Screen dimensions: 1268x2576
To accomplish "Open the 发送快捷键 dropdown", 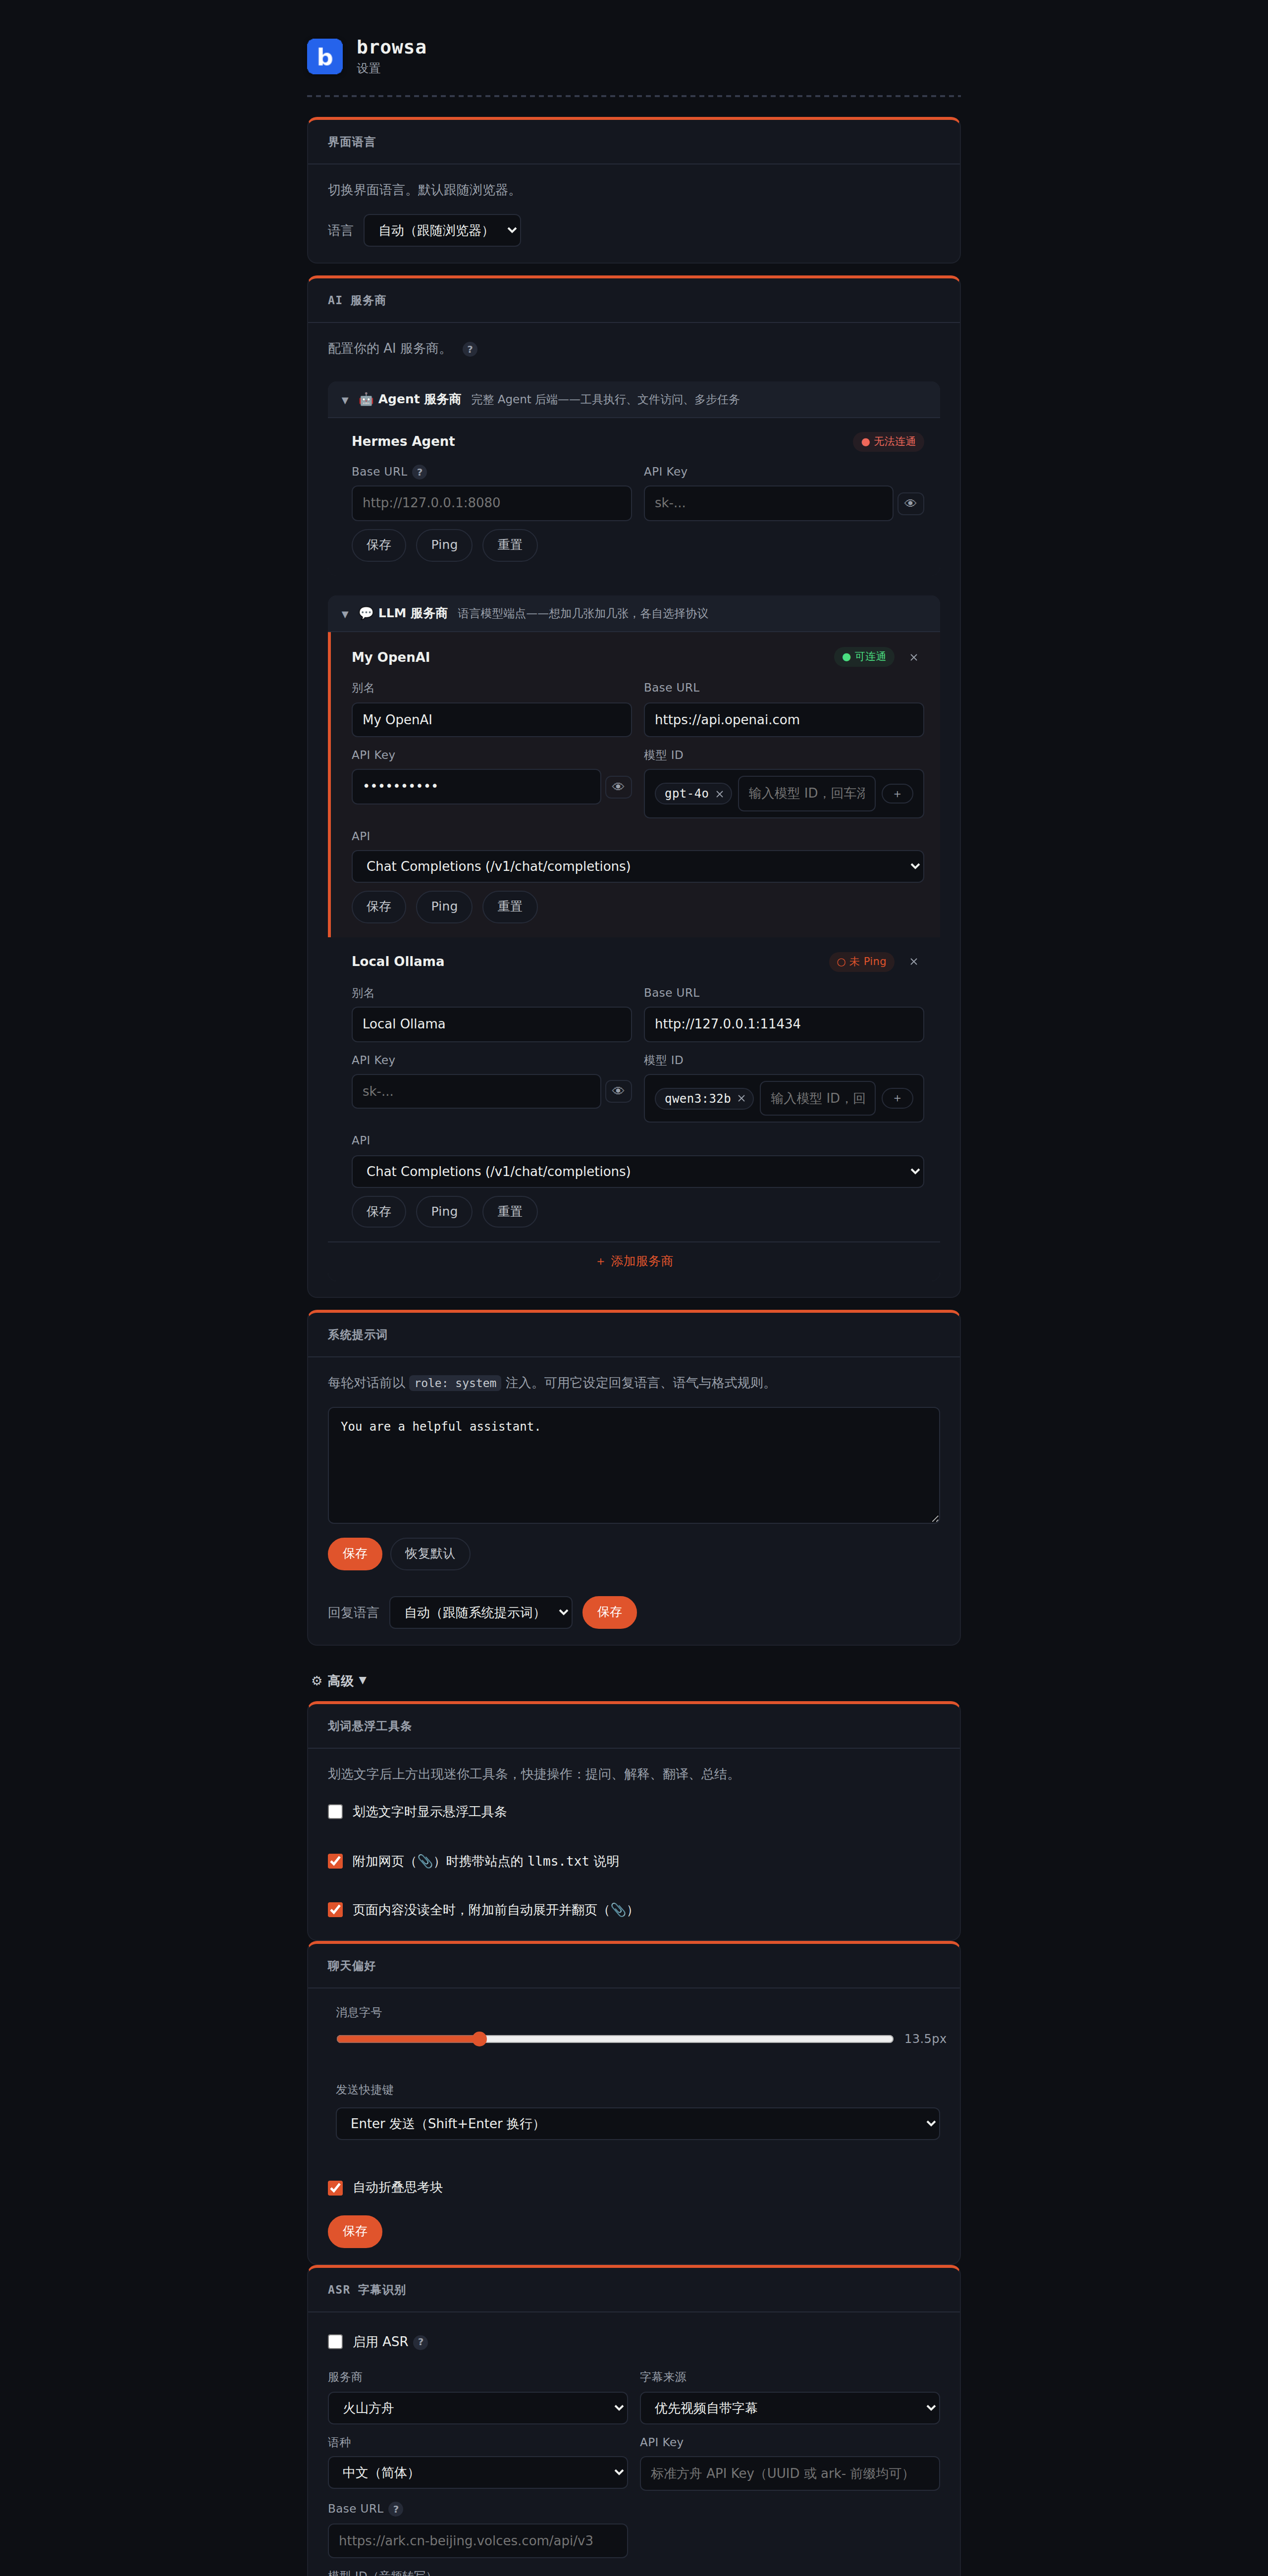I will [637, 2124].
